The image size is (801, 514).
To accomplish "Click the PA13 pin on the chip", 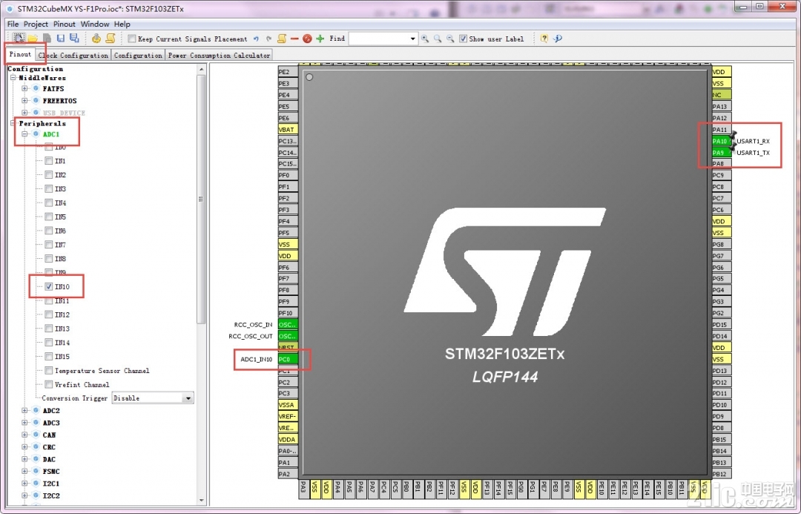I will 722,106.
